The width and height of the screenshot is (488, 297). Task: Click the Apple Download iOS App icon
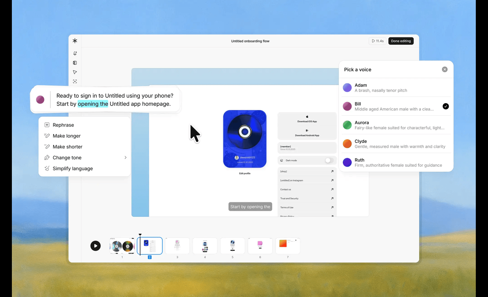pyautogui.click(x=307, y=117)
